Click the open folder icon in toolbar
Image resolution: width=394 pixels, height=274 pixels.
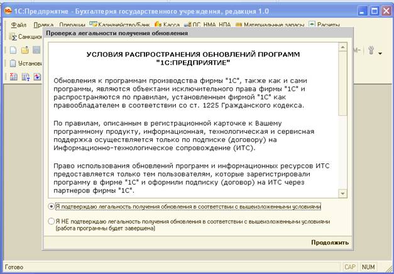pos(25,50)
